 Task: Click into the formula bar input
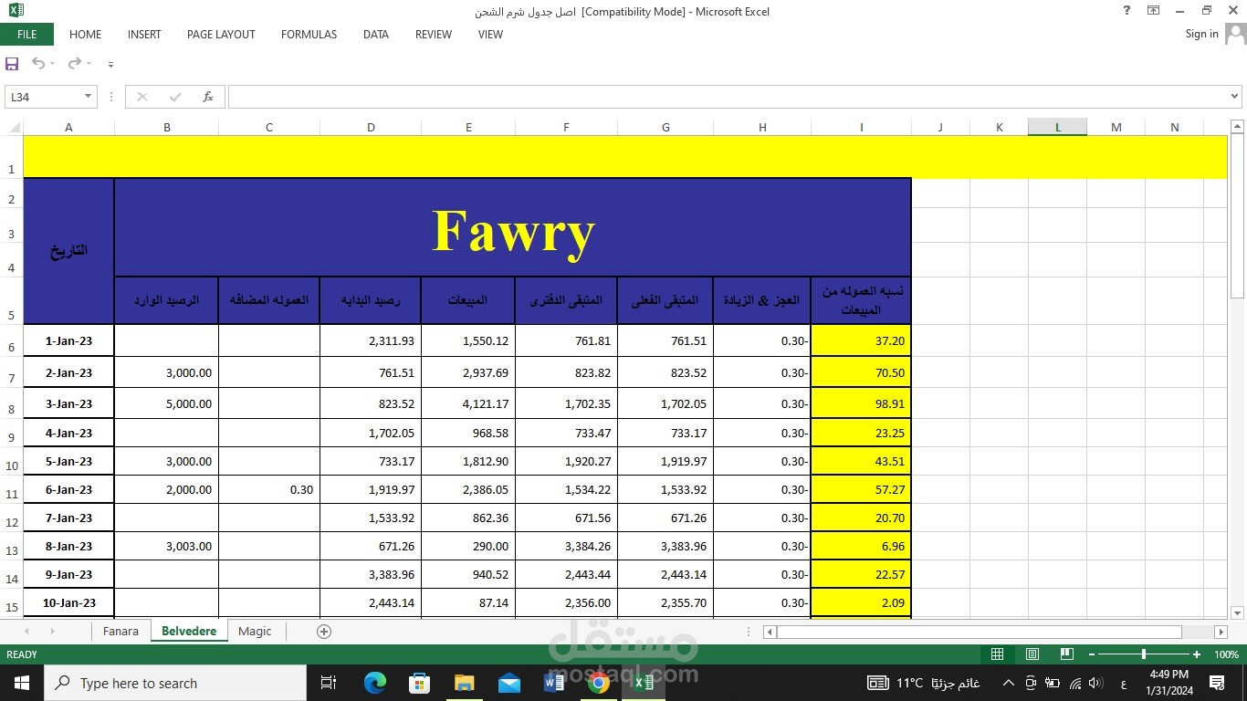(727, 97)
